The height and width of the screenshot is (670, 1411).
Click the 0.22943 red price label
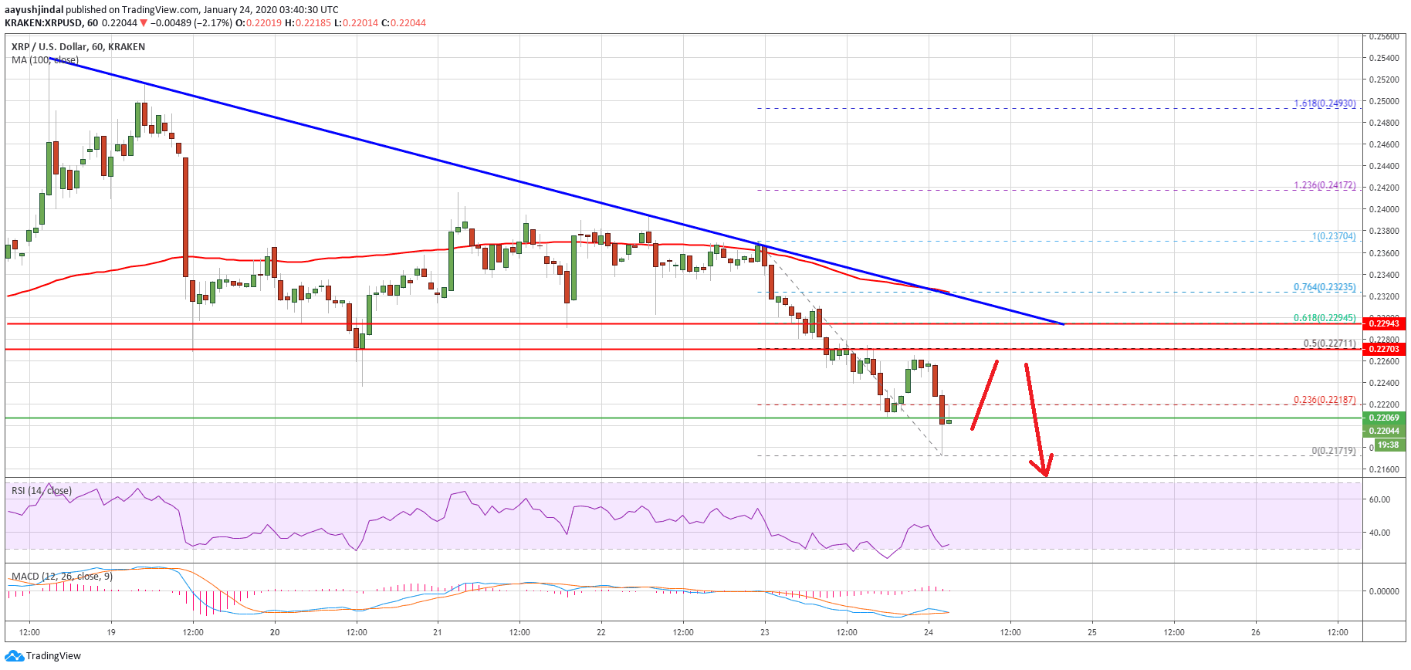[x=1384, y=323]
